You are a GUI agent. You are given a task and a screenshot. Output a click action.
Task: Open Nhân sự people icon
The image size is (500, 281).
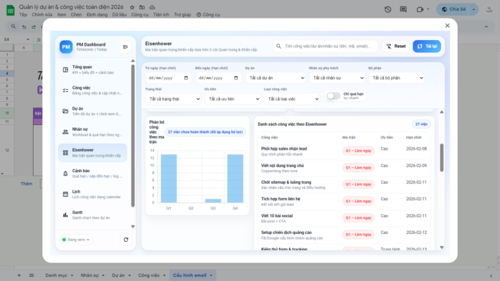click(x=65, y=131)
